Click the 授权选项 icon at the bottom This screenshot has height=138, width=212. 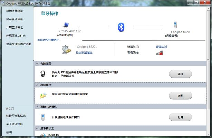point(43,135)
